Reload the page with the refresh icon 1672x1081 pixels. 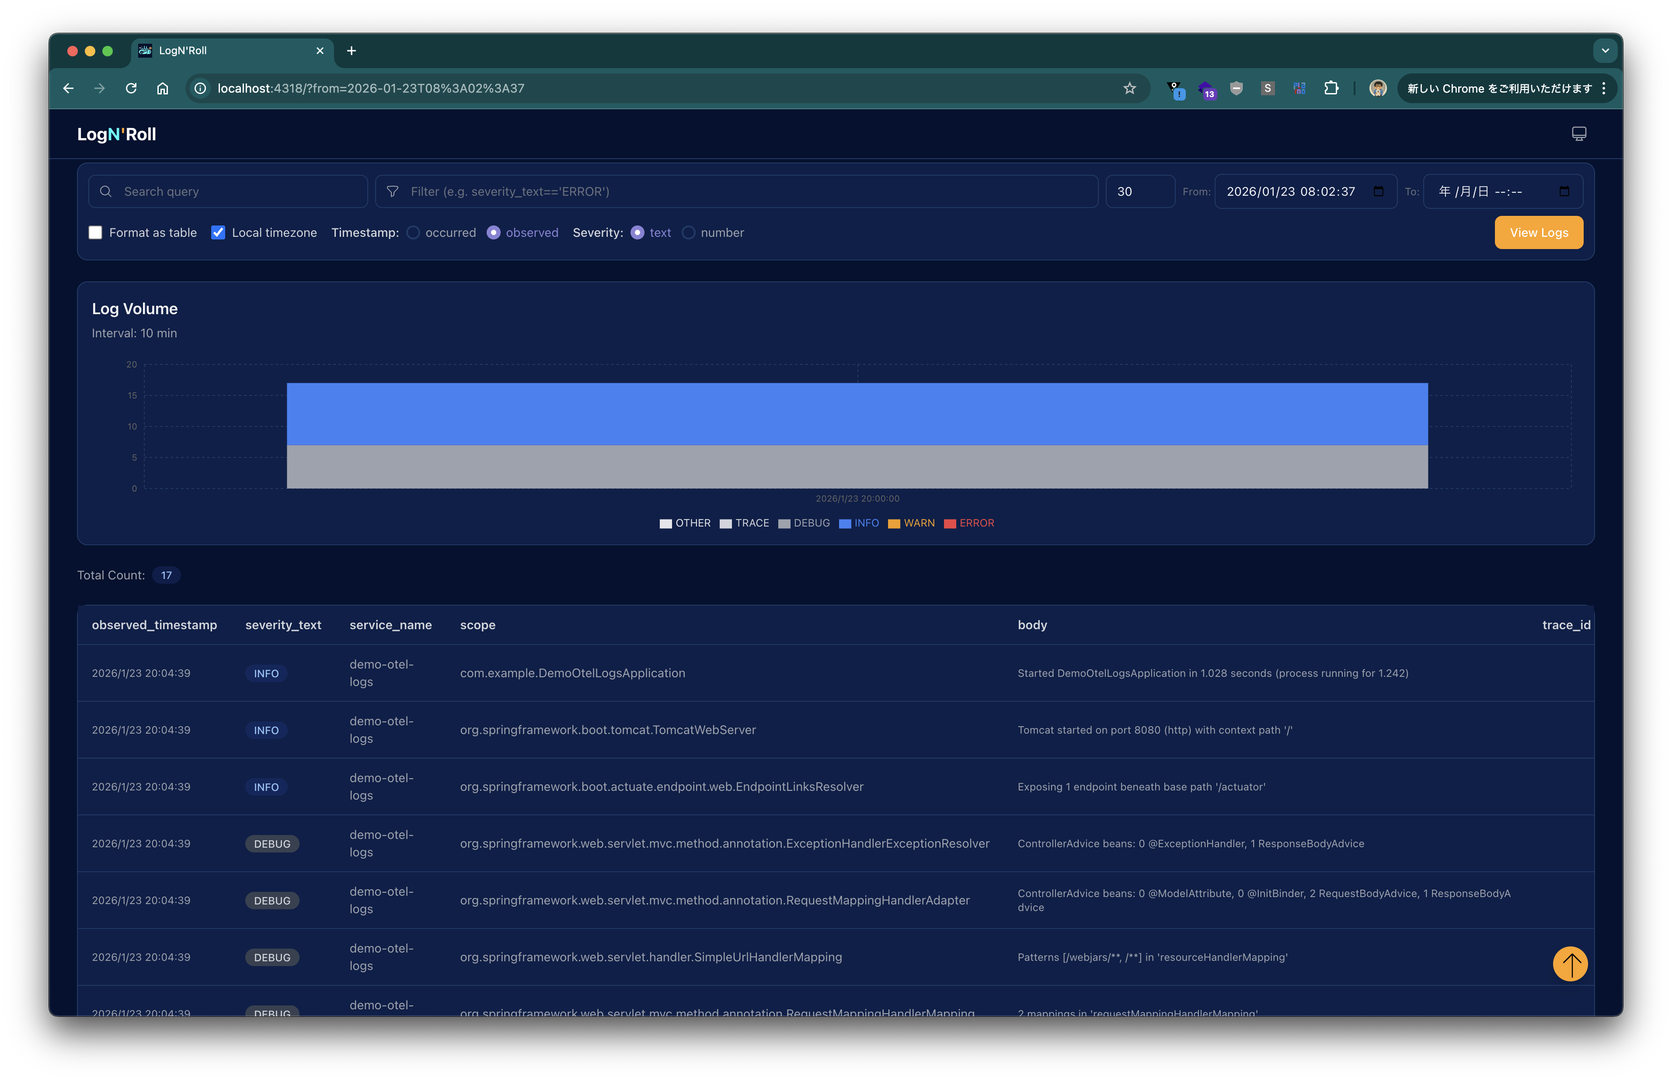coord(131,88)
